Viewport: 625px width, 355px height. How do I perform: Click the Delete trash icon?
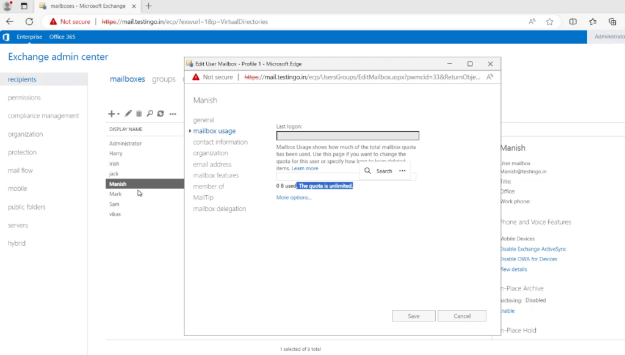(139, 114)
